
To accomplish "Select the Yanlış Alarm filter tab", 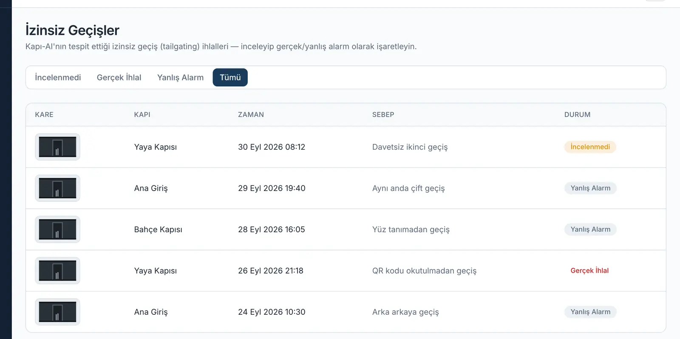I will click(x=180, y=77).
